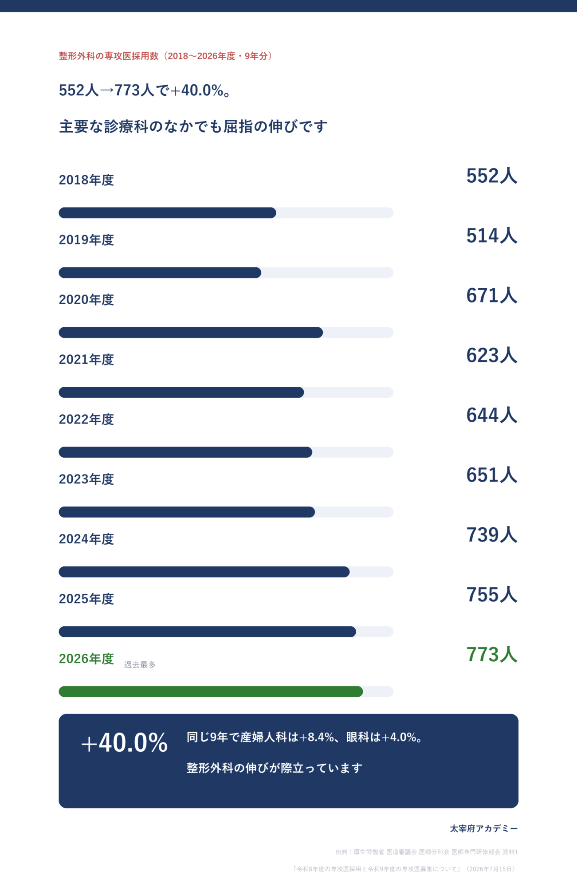Click the 2024年度 progress bar
577x887 pixels.
pos(226,572)
